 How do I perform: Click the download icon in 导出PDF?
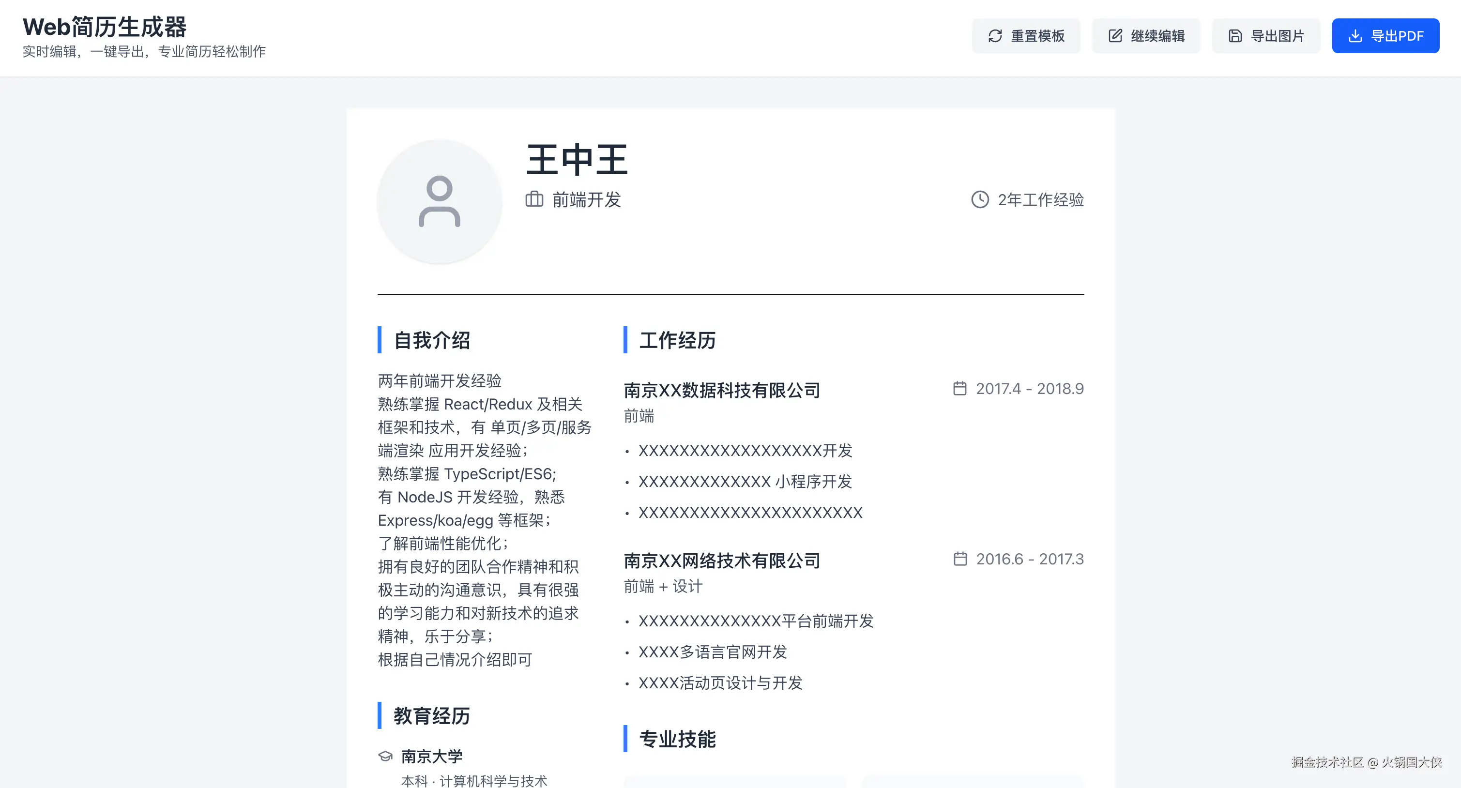1355,36
